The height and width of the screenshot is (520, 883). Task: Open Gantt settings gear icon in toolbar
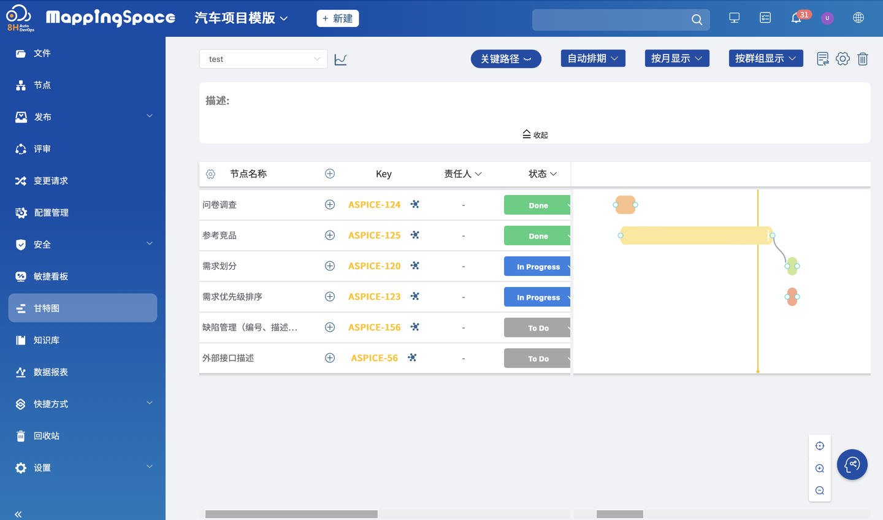coord(843,59)
